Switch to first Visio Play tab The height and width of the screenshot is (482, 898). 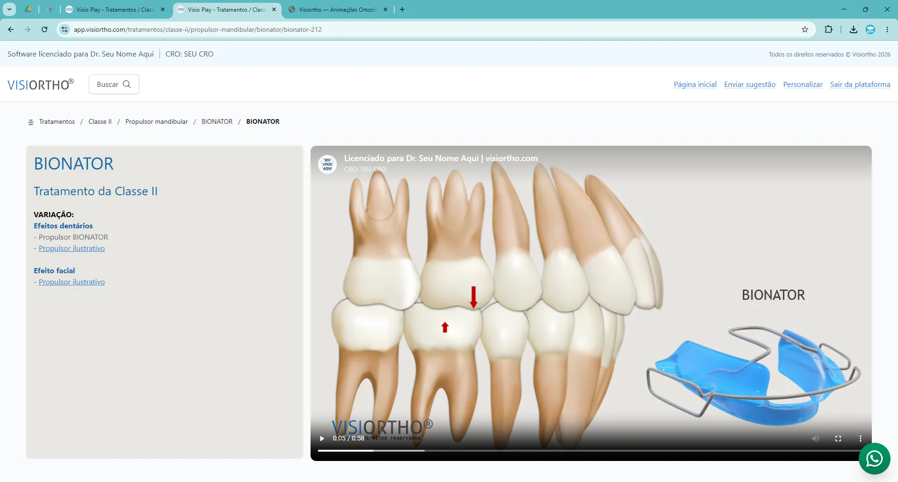coord(116,9)
